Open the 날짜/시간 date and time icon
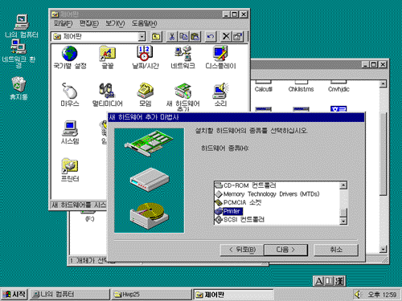 point(146,57)
